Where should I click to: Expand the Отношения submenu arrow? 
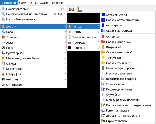[x=65, y=85]
